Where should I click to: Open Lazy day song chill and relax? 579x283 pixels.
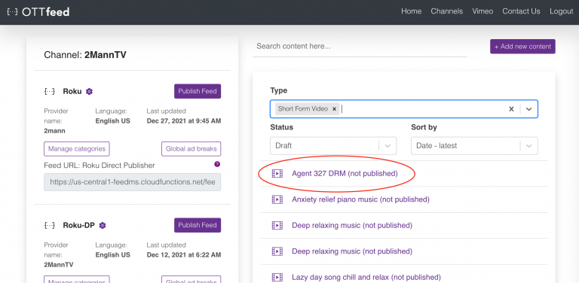pyautogui.click(x=366, y=277)
